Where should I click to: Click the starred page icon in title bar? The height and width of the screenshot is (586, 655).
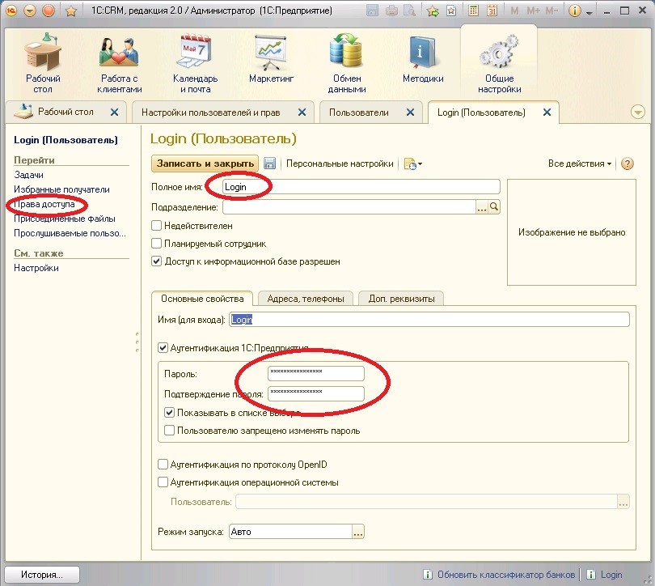point(451,11)
